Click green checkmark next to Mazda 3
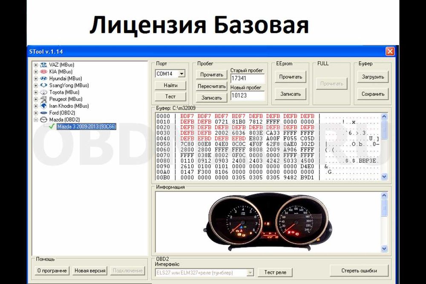This screenshot has height=284, width=426. coord(52,126)
